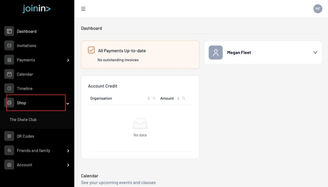Open the Invitations menu item
The width and height of the screenshot is (328, 187).
coord(26,46)
